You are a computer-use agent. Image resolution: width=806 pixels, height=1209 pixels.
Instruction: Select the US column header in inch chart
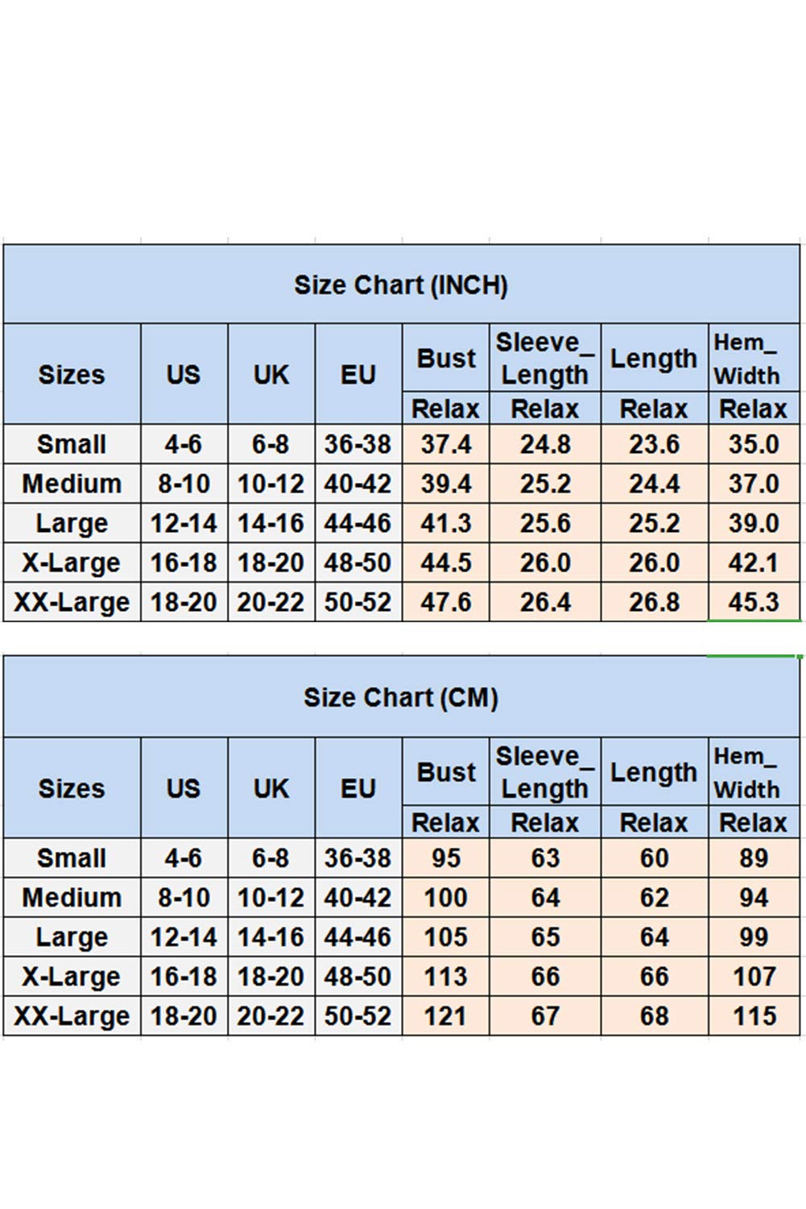[184, 374]
